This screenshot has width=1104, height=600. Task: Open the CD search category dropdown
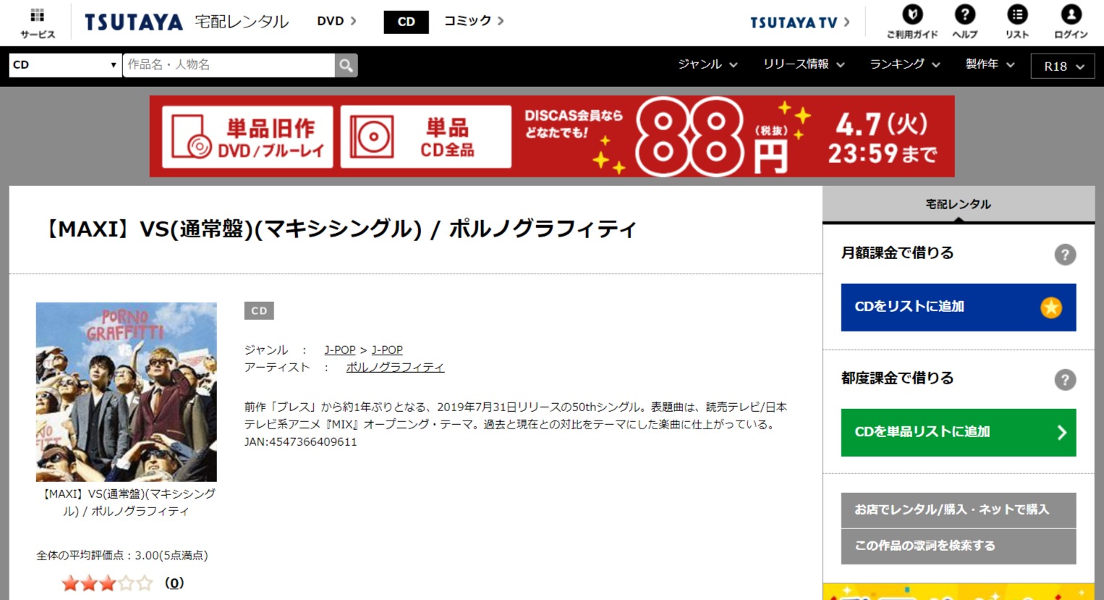click(65, 65)
